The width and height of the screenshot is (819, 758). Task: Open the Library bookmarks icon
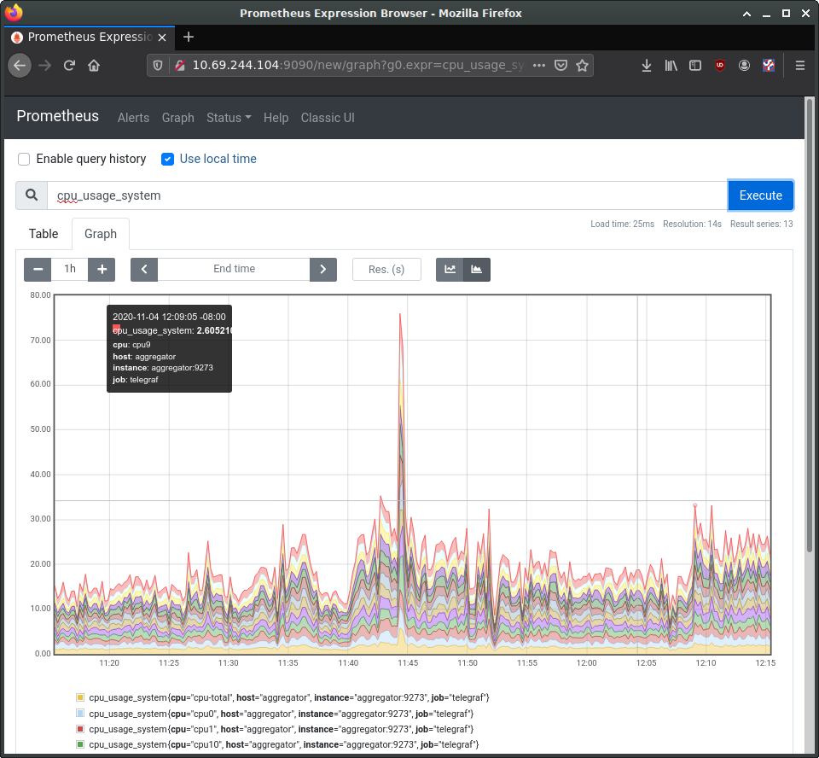[x=671, y=66]
